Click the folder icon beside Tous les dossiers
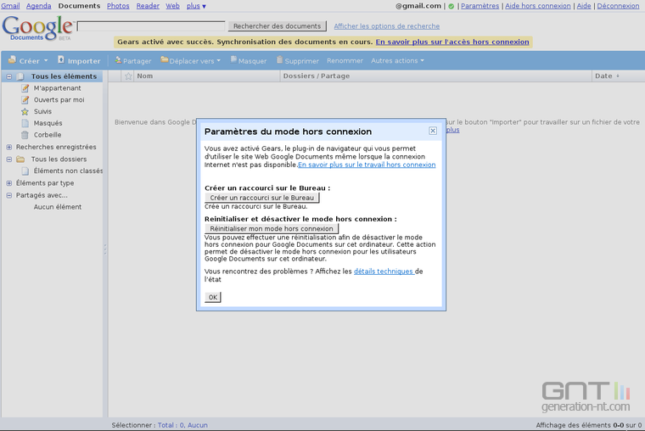 [x=20, y=160]
